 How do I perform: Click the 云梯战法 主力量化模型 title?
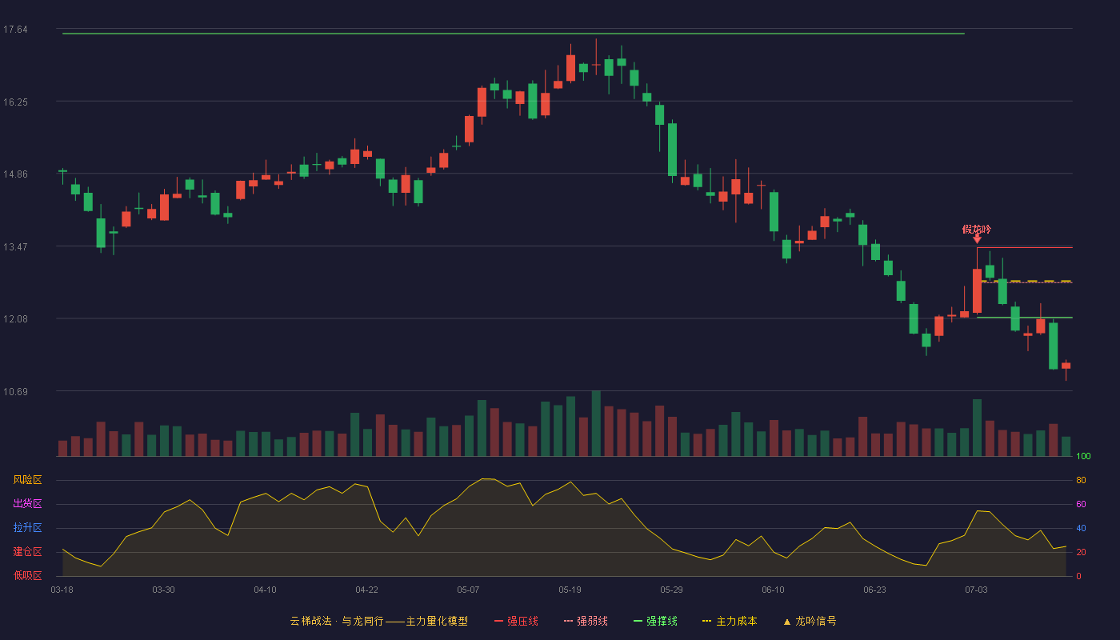(378, 621)
